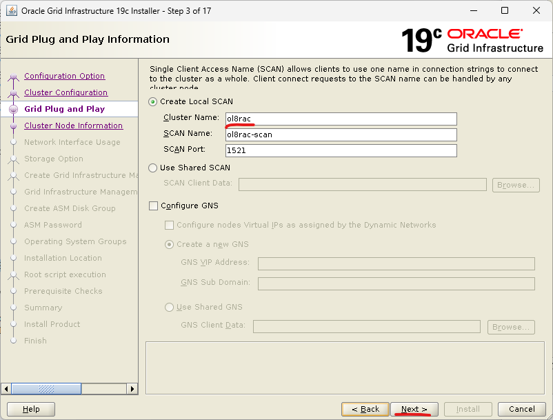
Task: Open the Cluster Node Information step
Action: (73, 126)
